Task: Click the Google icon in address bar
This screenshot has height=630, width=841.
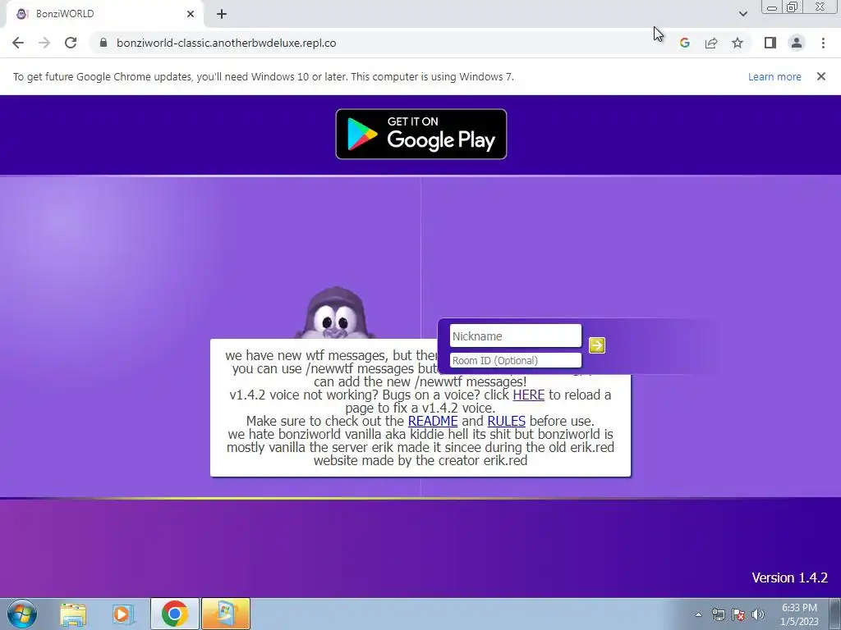Action: [684, 43]
